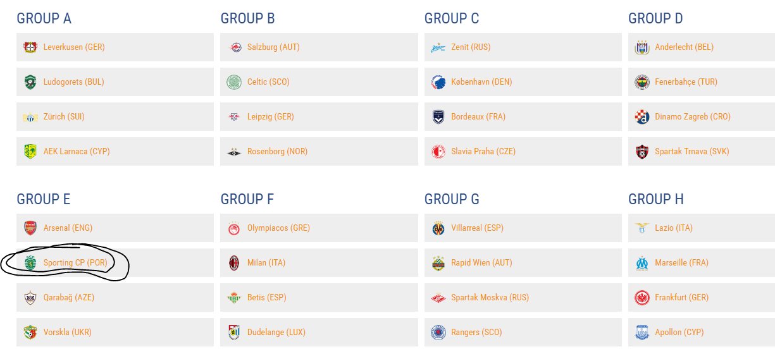Click the Betis team crest
Image resolution: width=775 pixels, height=361 pixels.
pos(234,298)
